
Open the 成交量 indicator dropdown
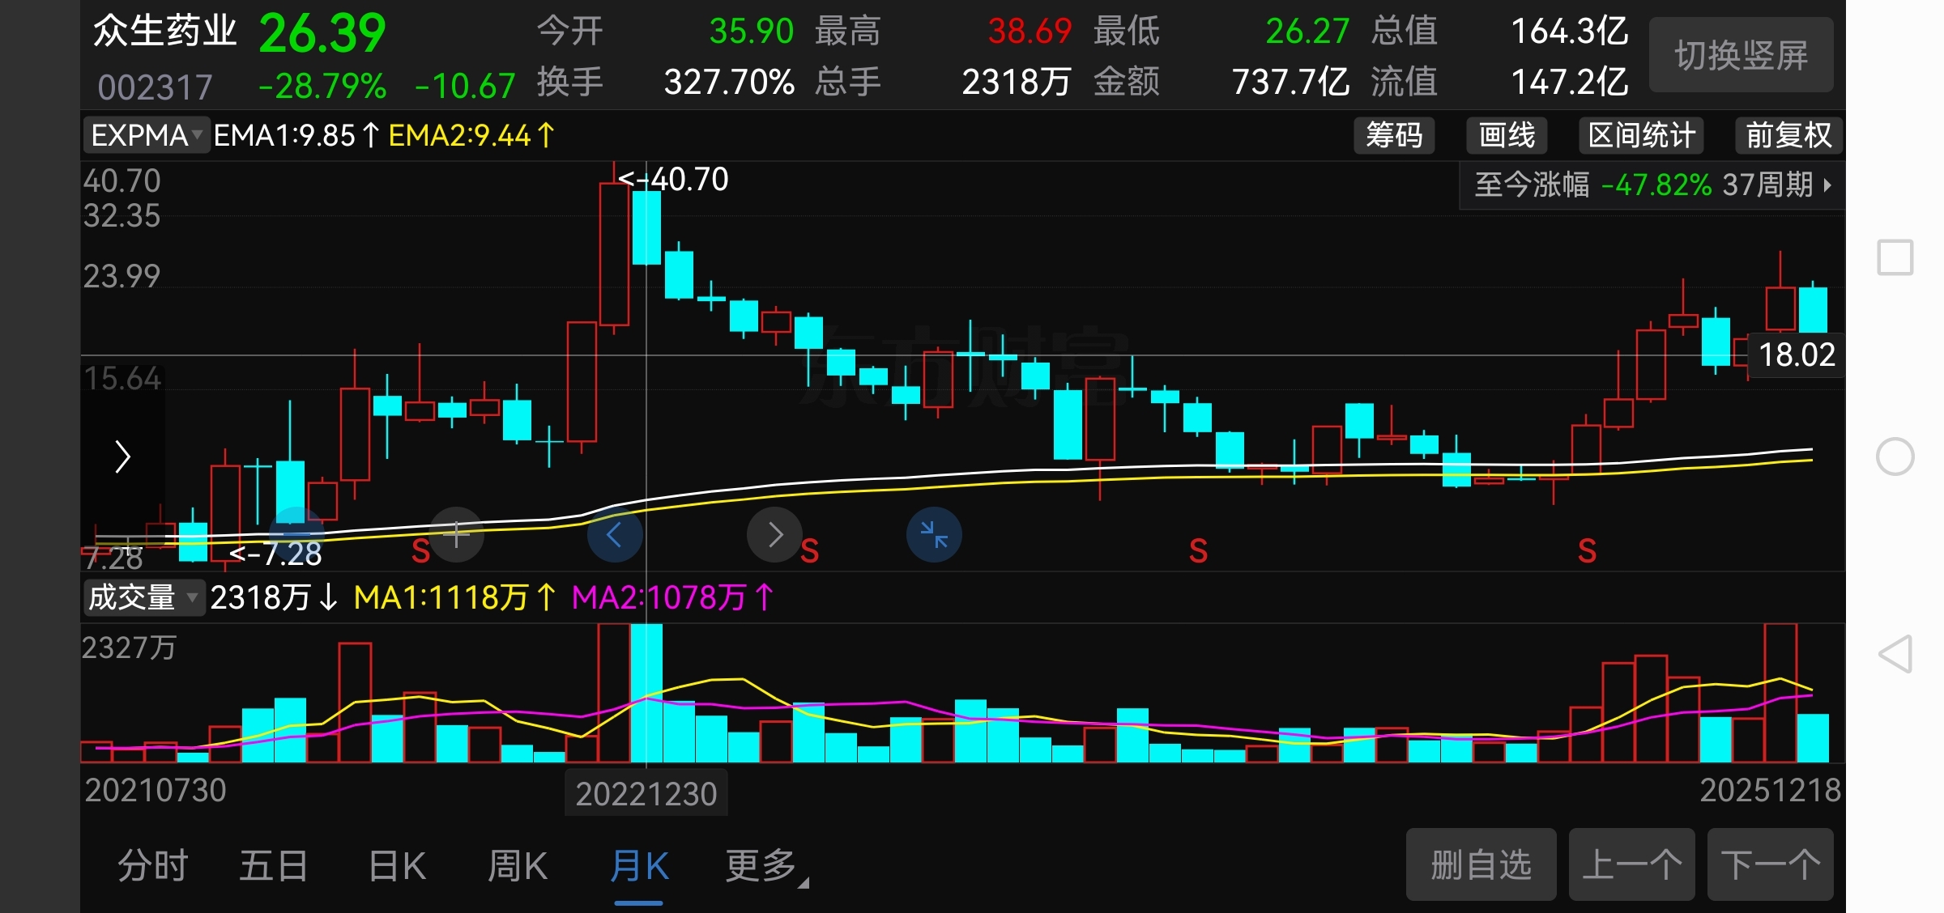tap(143, 597)
